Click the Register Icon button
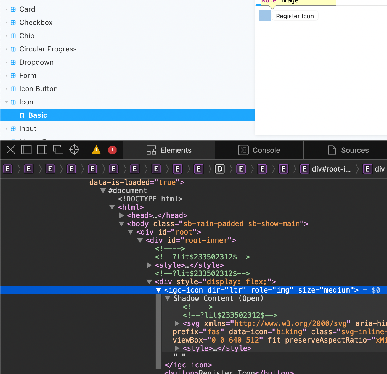387x374 pixels. click(295, 16)
